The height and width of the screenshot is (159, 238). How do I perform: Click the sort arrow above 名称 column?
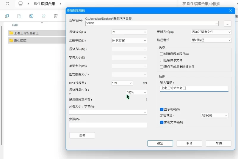coord(42,22)
